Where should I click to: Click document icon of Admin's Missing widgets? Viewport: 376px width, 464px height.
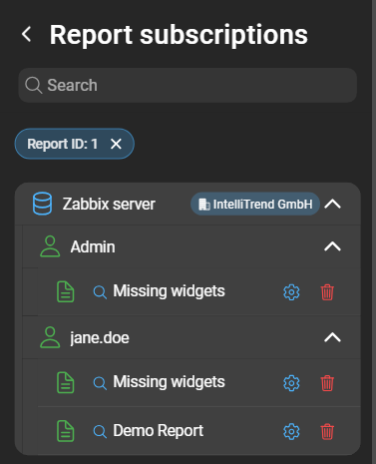point(66,291)
